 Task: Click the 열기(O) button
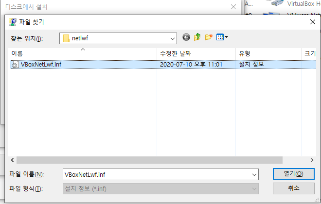coord(294,174)
